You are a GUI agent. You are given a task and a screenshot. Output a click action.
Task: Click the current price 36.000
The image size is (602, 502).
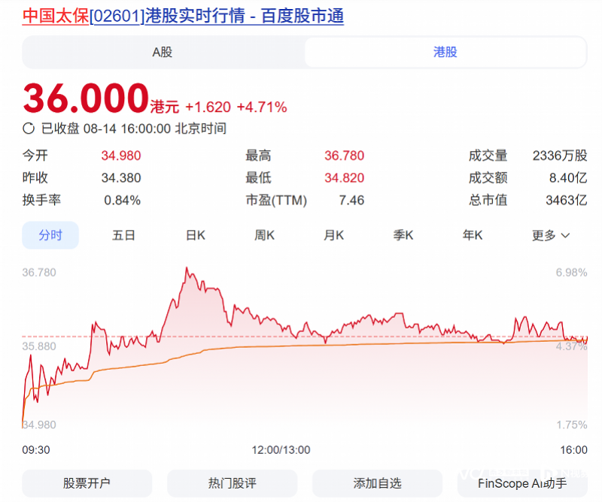point(86,98)
